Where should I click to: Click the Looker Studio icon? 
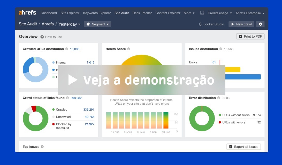(x=200, y=24)
